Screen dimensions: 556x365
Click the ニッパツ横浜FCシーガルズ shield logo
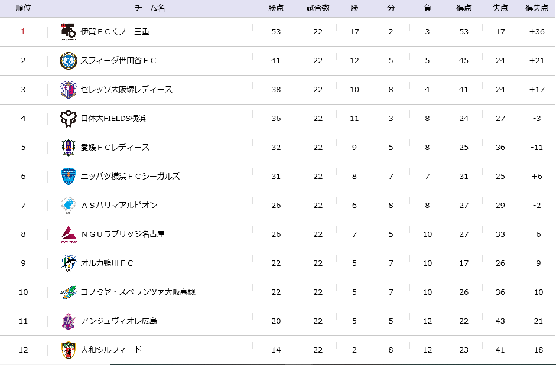69,177
